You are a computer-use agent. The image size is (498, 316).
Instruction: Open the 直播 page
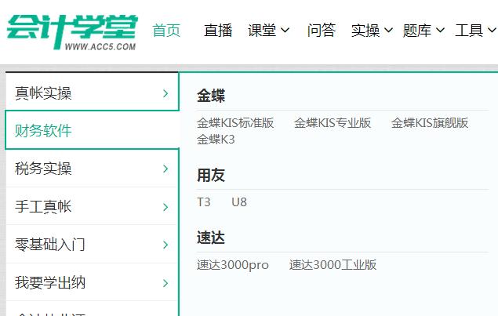coord(218,31)
